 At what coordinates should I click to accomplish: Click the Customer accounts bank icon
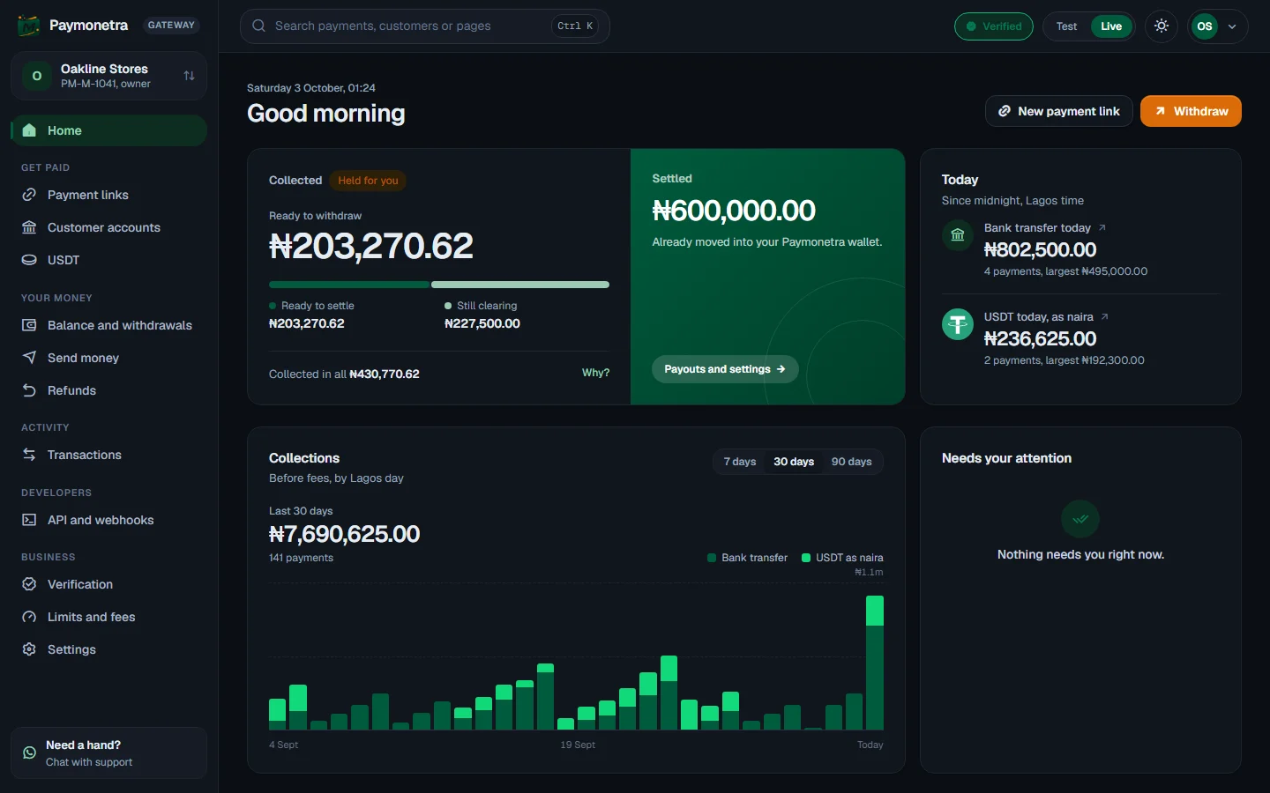pyautogui.click(x=29, y=227)
